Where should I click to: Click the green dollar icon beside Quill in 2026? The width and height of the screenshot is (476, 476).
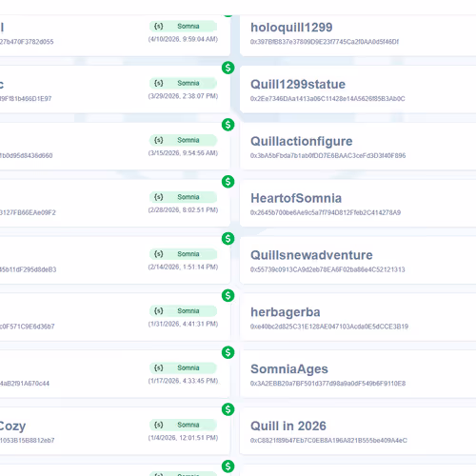point(228,409)
